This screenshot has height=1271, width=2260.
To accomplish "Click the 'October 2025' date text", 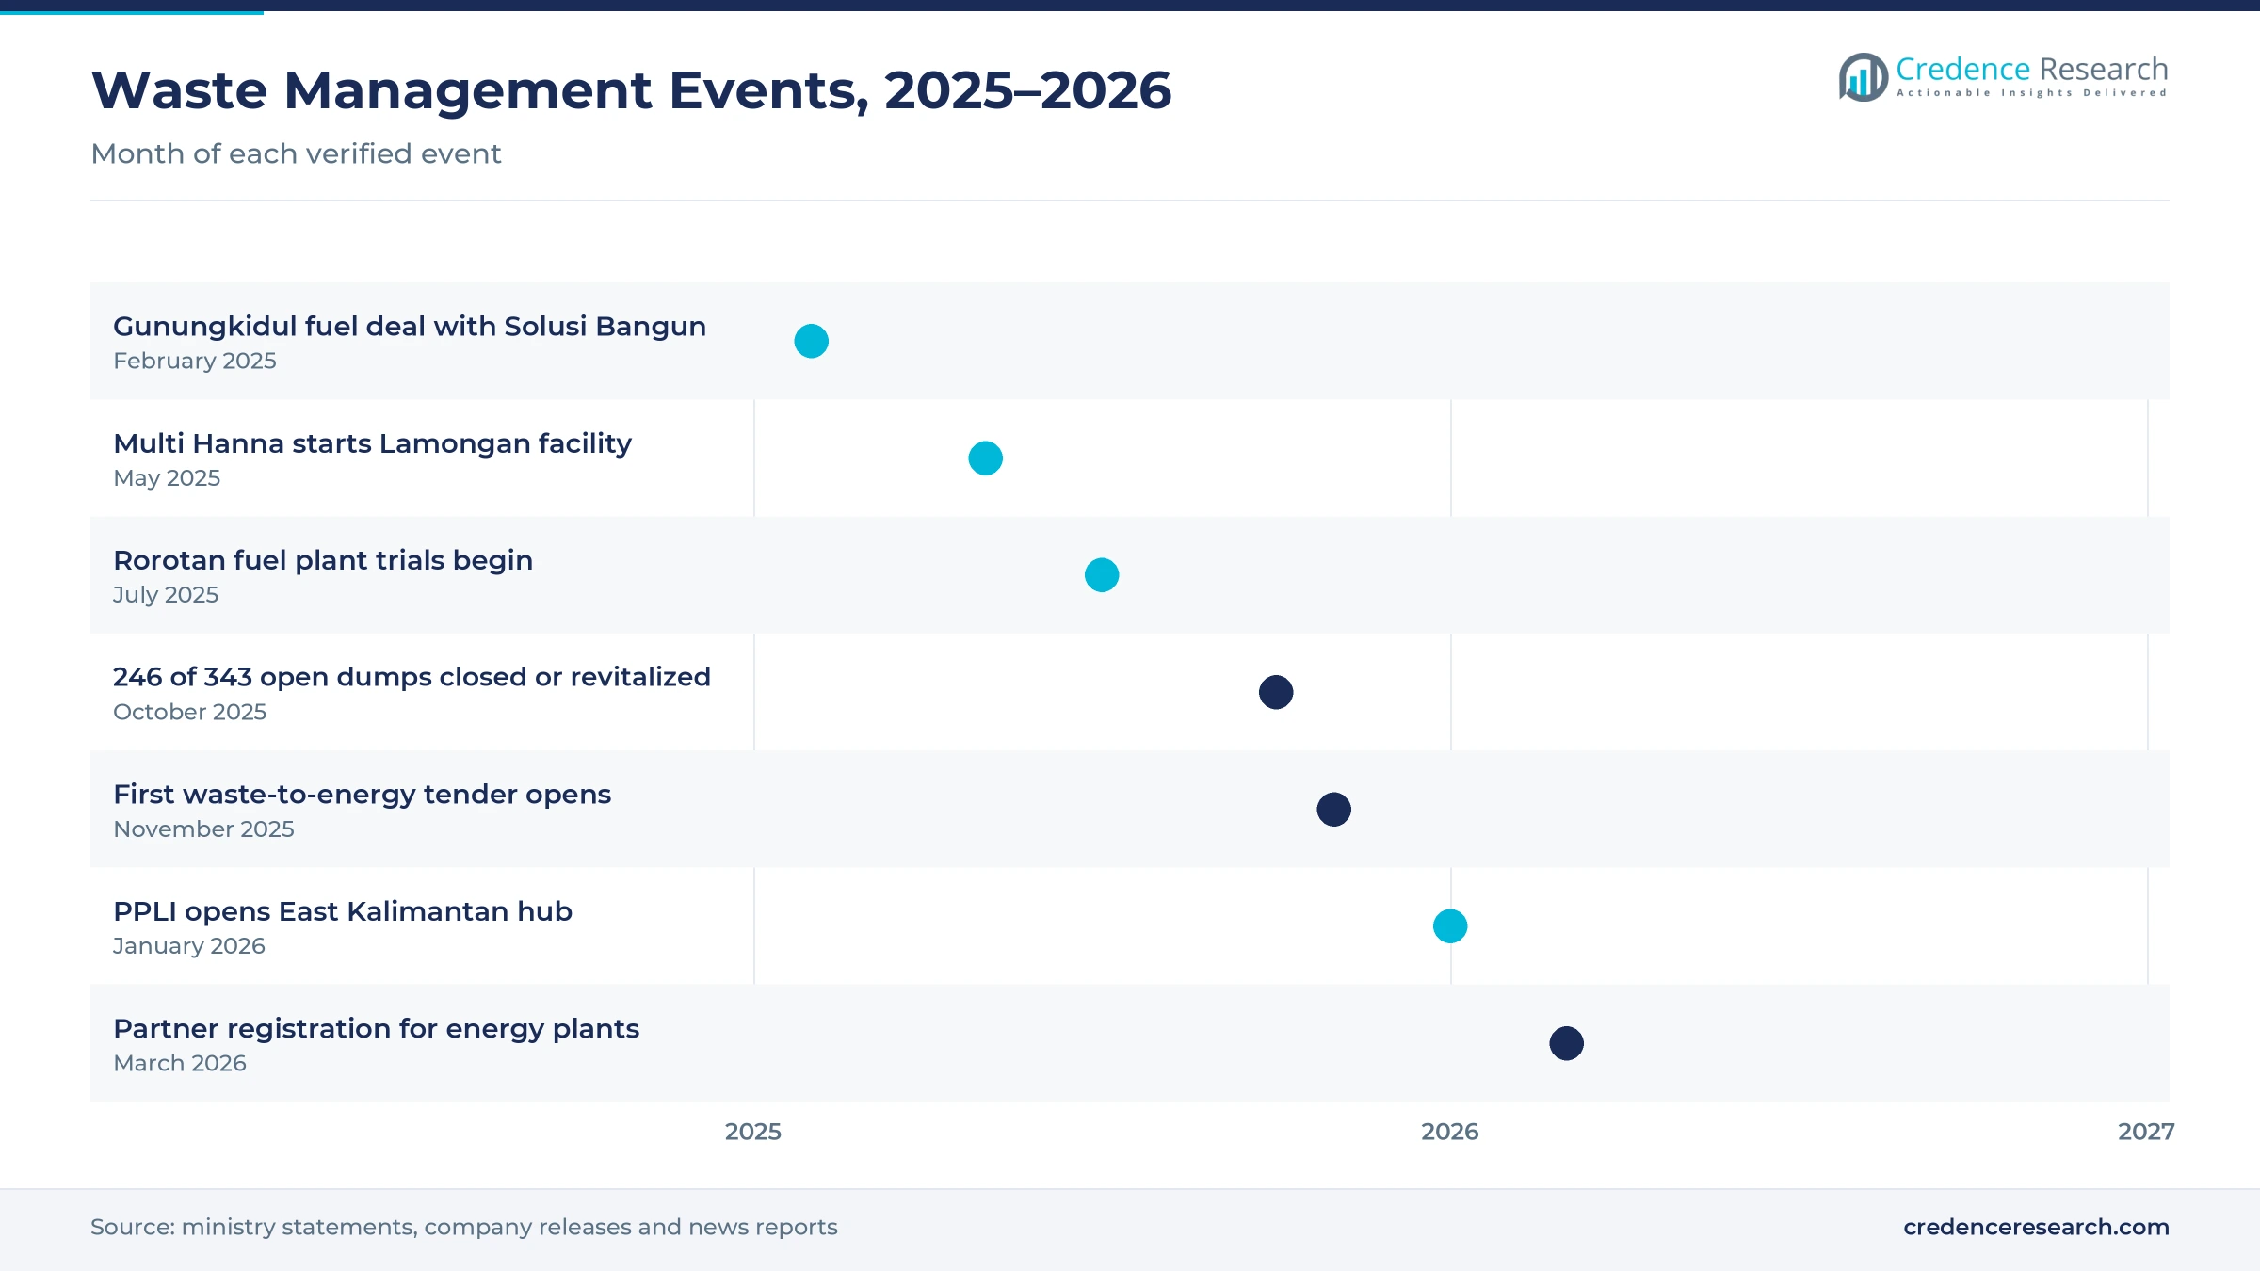I will (190, 712).
